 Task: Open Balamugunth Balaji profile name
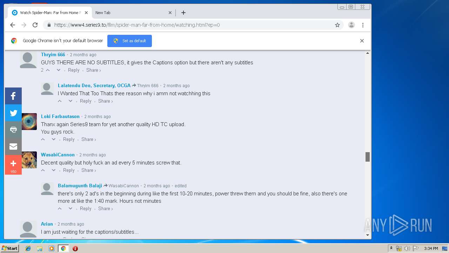coord(80,186)
